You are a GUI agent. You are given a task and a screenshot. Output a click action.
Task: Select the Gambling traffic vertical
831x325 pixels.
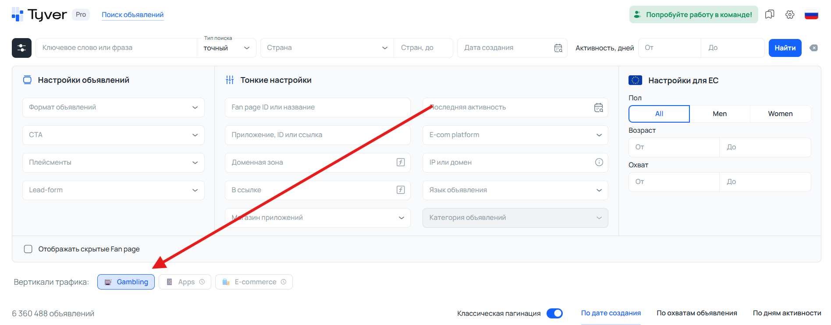click(126, 282)
